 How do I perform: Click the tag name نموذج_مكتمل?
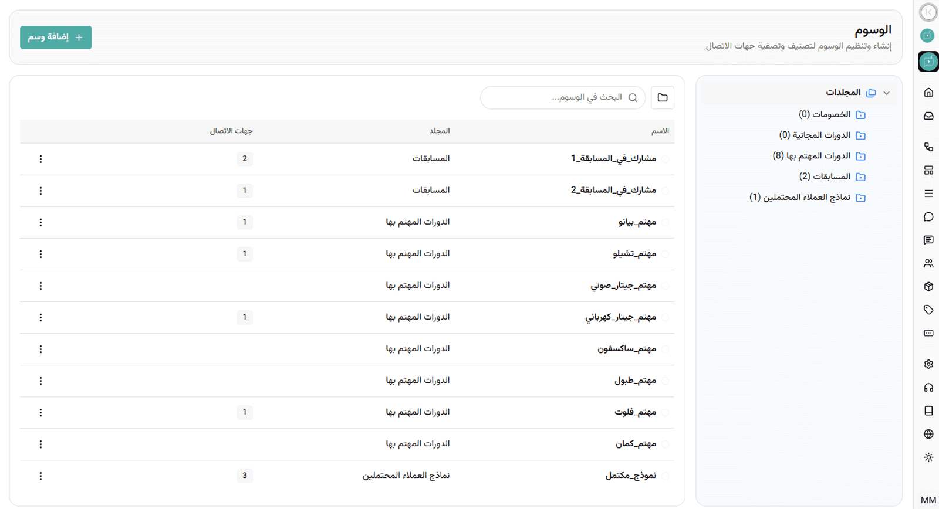coord(631,475)
